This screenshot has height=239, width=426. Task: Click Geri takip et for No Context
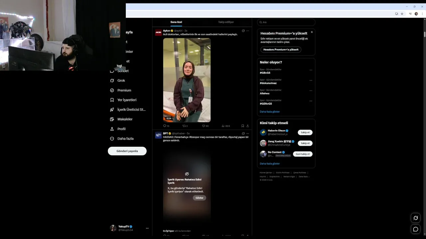(303, 154)
